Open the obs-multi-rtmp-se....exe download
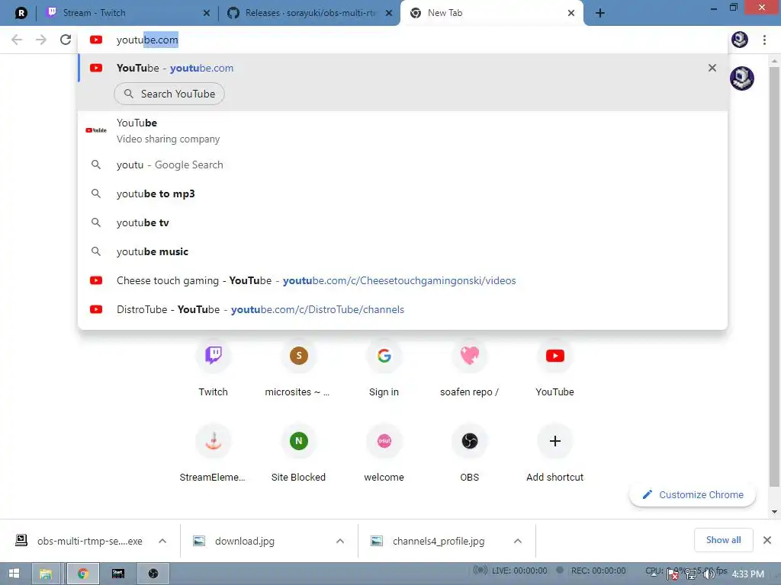The image size is (781, 585). [x=79, y=541]
